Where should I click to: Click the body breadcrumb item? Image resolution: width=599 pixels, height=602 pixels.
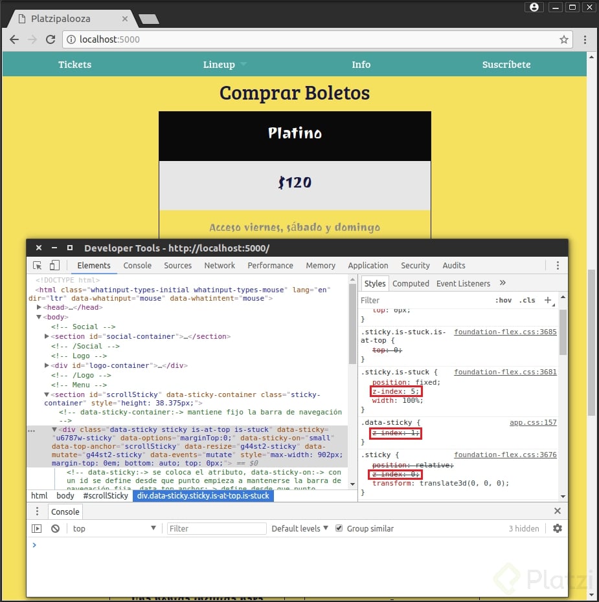pyautogui.click(x=65, y=496)
